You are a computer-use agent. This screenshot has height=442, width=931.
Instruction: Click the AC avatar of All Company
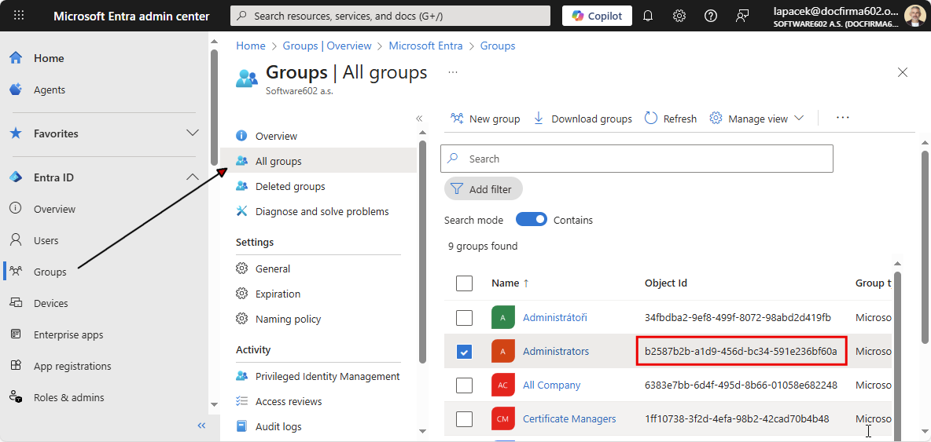pos(503,385)
